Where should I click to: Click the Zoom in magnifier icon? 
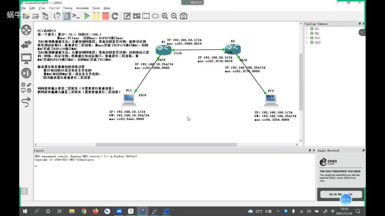pyautogui.click(x=165, y=16)
